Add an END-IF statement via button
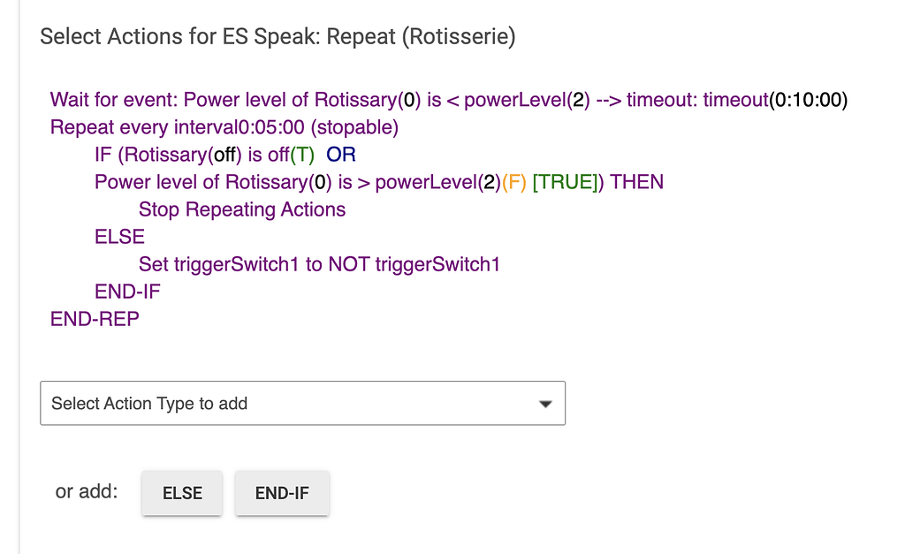The height and width of the screenshot is (554, 905). [x=282, y=493]
